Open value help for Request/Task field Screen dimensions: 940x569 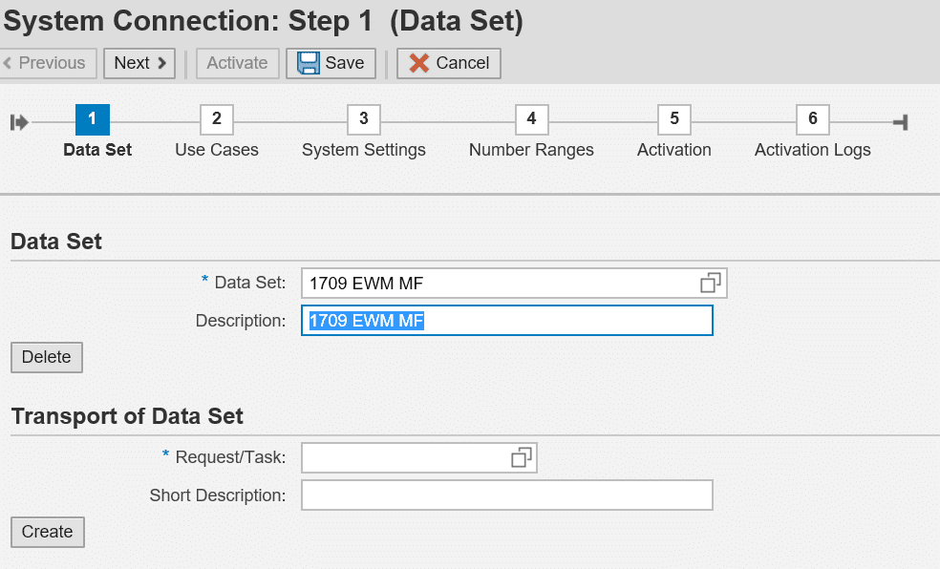pos(521,458)
